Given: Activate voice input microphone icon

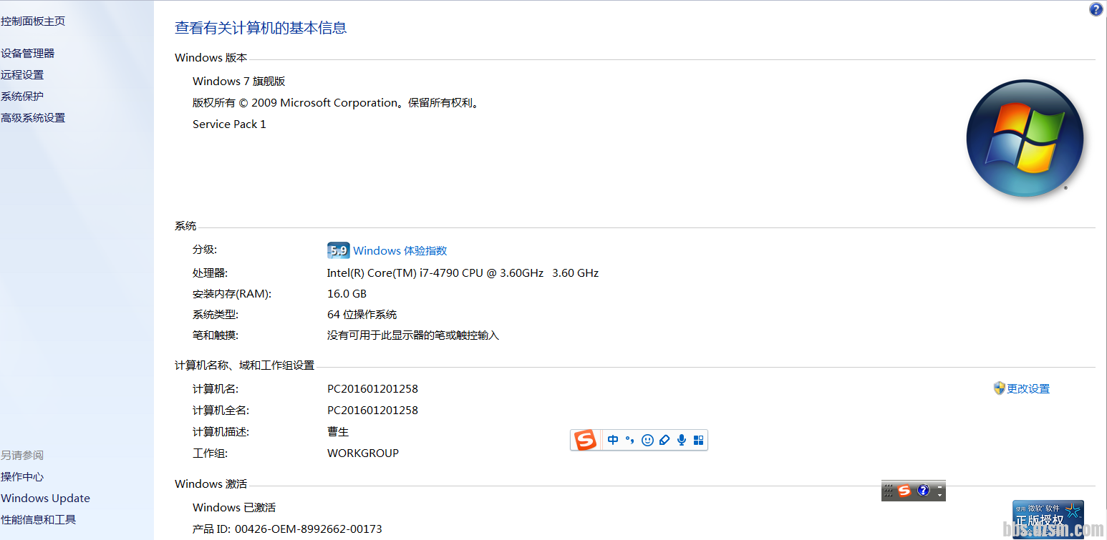Looking at the screenshot, I should pyautogui.click(x=682, y=440).
